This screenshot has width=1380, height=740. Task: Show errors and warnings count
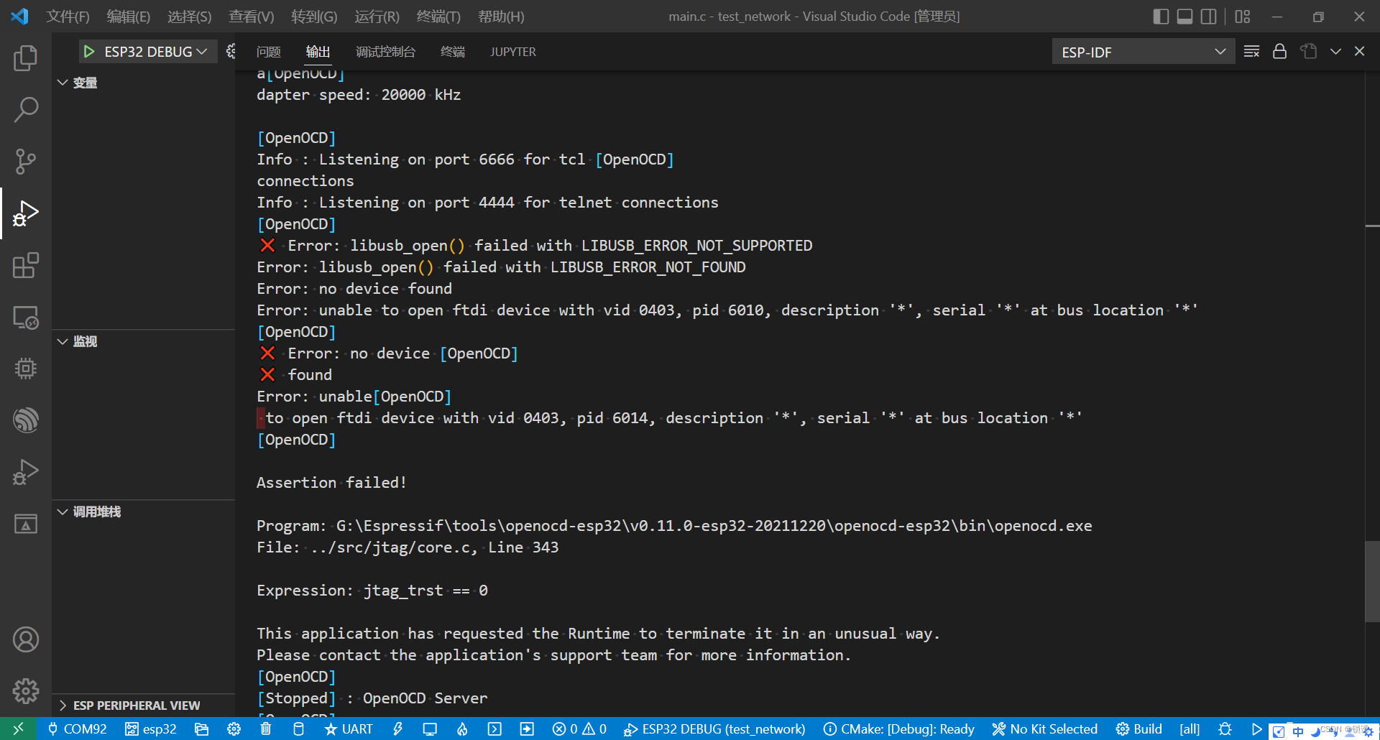pos(579,729)
